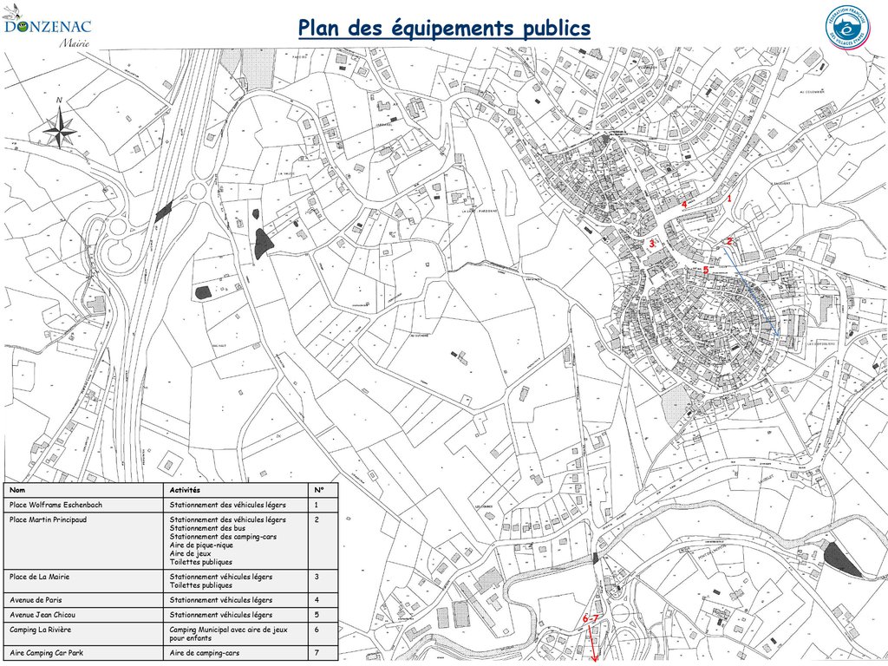The width and height of the screenshot is (888, 666).
Task: Select "Aire Camping Car Park" table cell
Action: [x=83, y=652]
